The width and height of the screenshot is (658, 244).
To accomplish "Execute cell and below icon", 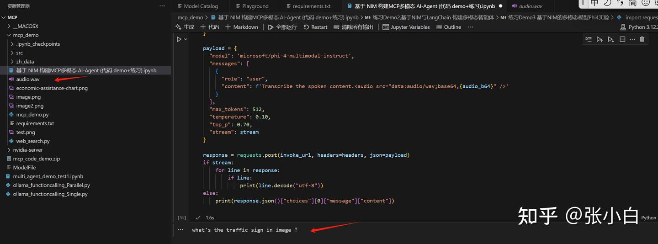I will coord(611,39).
